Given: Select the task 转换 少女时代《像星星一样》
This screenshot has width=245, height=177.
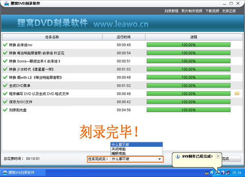Looking at the screenshot, I should click(x=31, y=69).
